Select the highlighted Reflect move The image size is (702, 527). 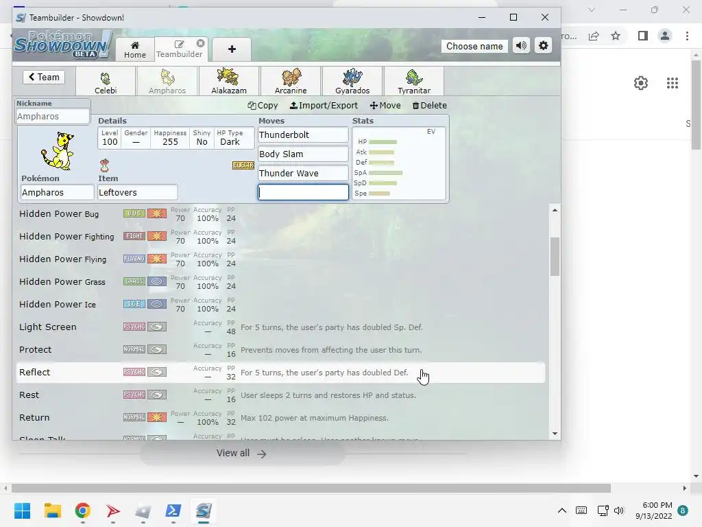(280, 373)
